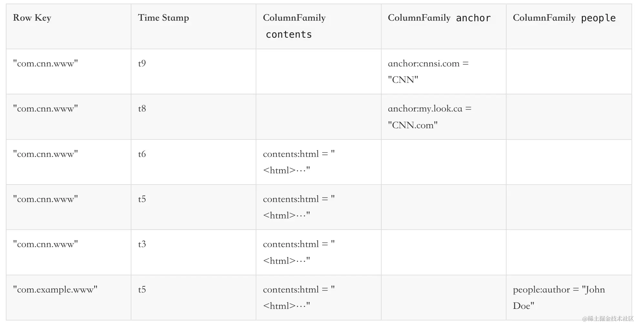Click the "com.cnn.www" row key at t9
Image resolution: width=636 pixels, height=324 pixels.
point(46,63)
